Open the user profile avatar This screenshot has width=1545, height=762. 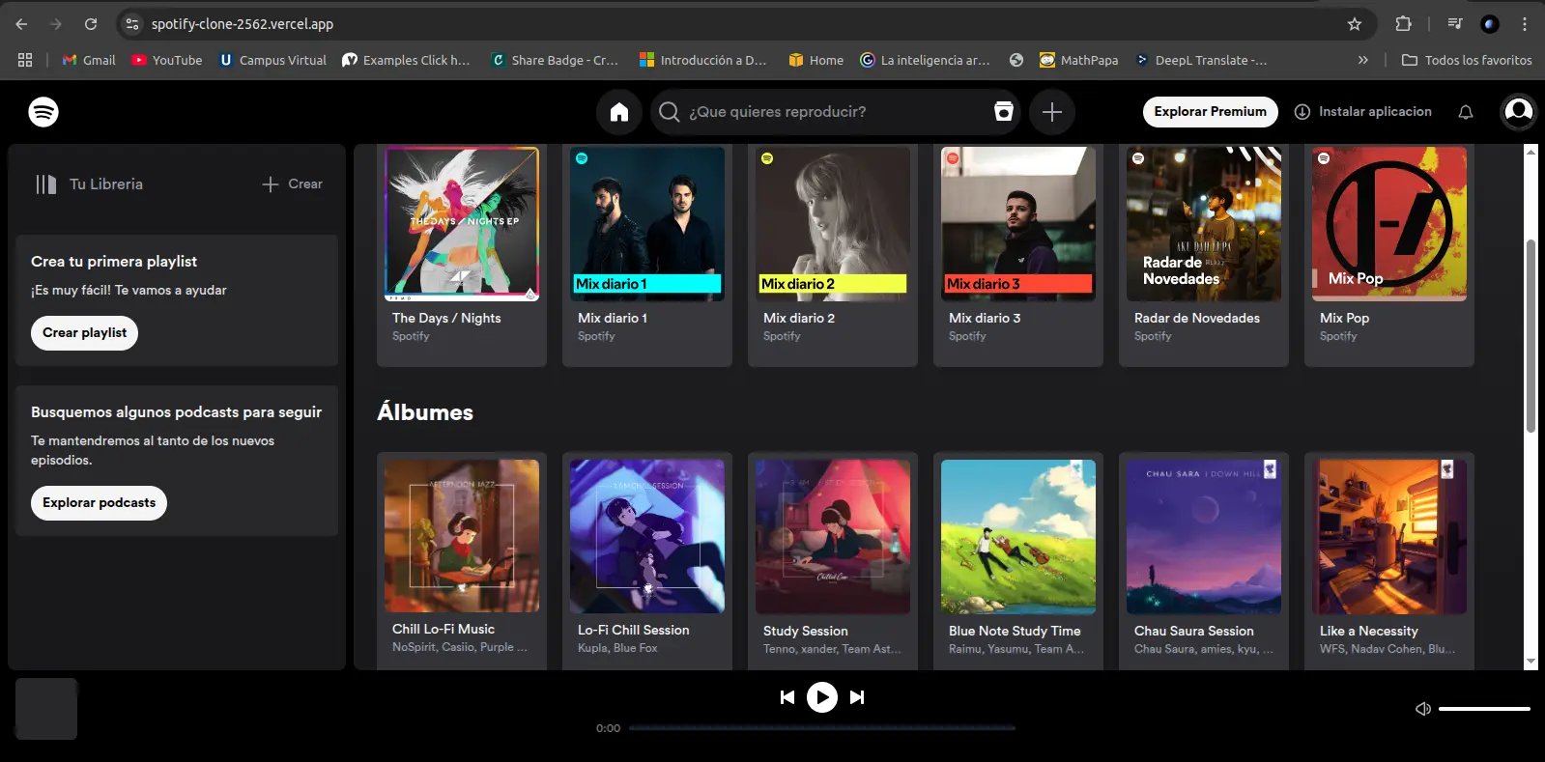[1519, 112]
